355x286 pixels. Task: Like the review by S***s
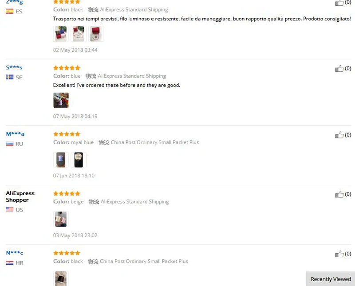point(339,69)
